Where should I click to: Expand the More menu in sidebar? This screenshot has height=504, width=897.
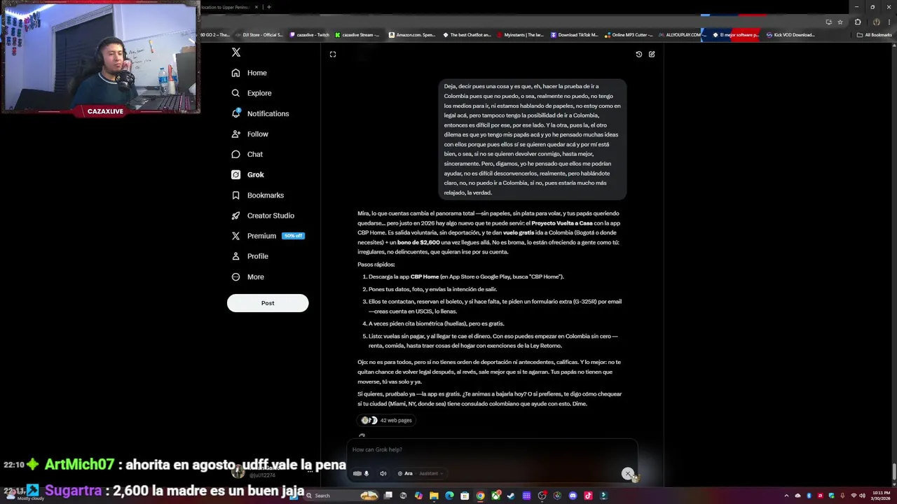[247, 276]
